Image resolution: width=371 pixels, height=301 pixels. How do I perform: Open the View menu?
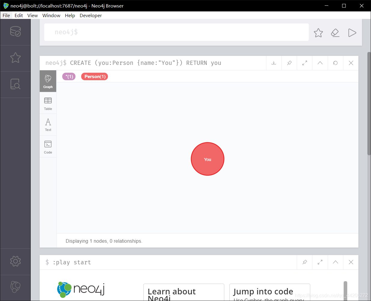point(32,15)
